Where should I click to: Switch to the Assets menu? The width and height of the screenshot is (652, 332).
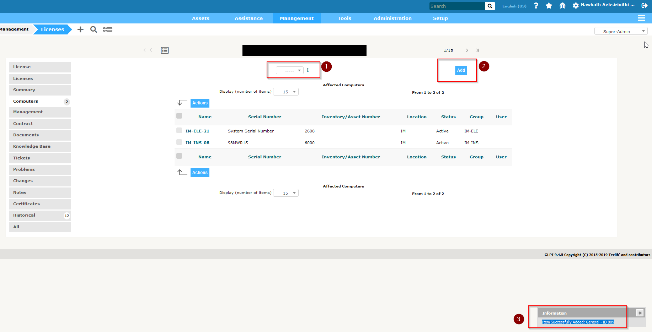[x=201, y=18]
